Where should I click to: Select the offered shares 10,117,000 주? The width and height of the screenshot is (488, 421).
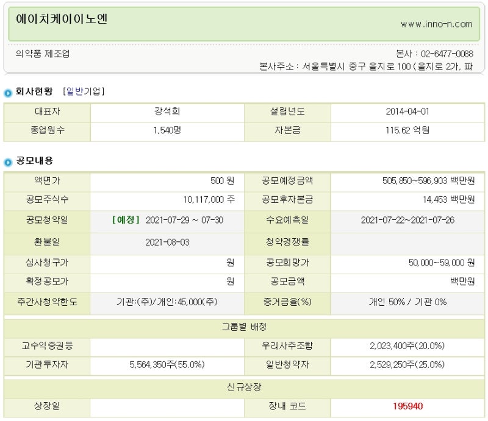click(x=209, y=199)
